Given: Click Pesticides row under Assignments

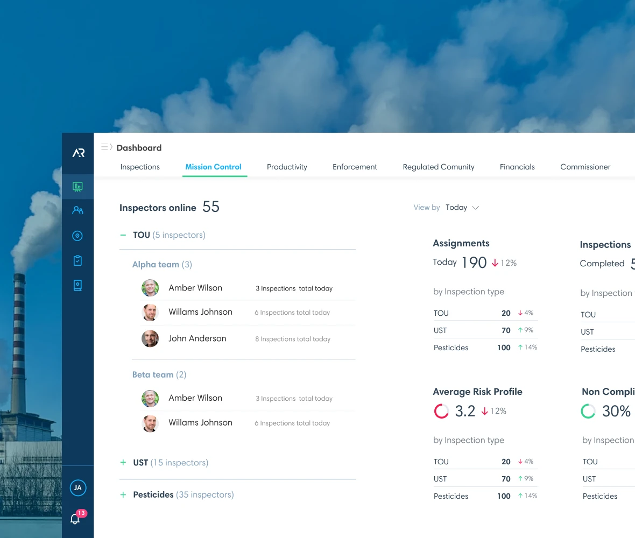Looking at the screenshot, I should [x=485, y=348].
